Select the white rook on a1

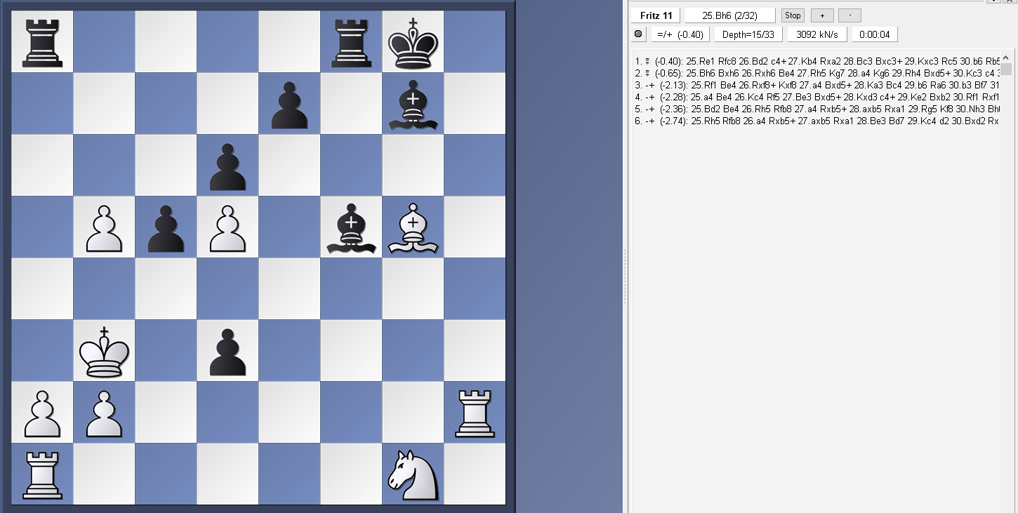[42, 474]
